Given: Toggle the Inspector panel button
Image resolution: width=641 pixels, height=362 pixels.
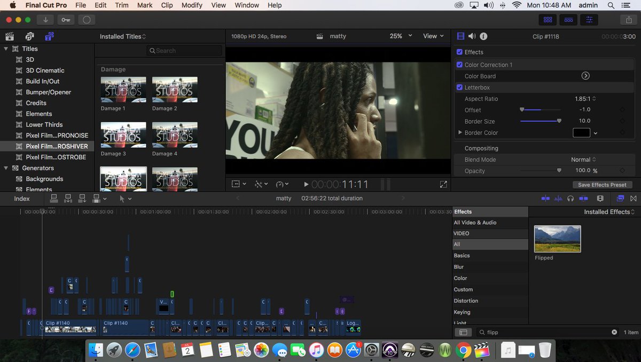Looking at the screenshot, I should click(x=589, y=20).
